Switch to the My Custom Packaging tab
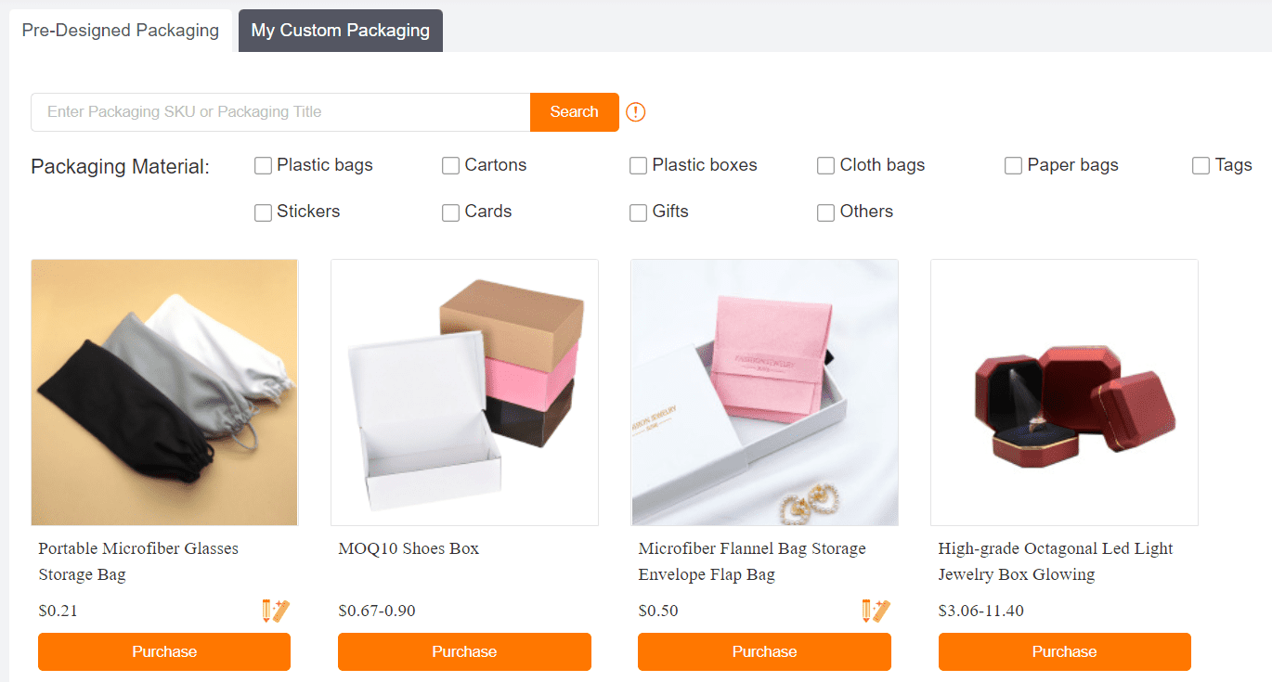 click(x=340, y=30)
